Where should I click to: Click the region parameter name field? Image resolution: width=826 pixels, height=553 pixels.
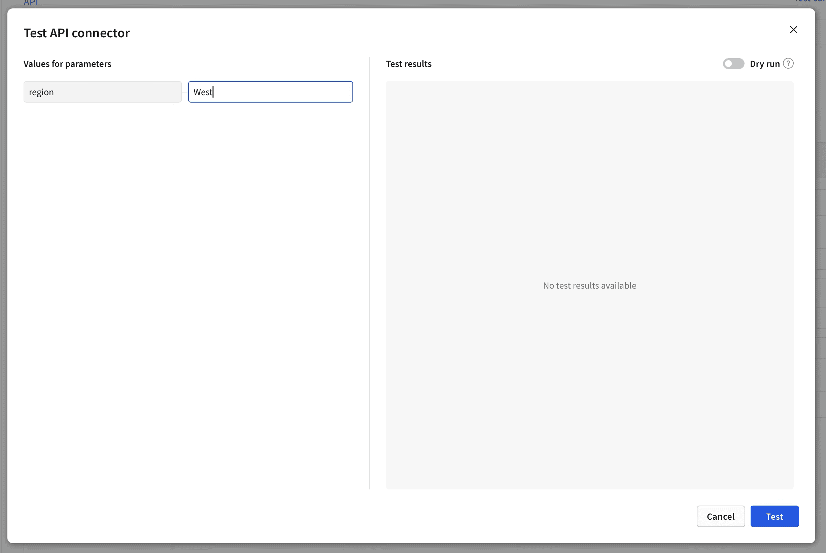point(102,92)
